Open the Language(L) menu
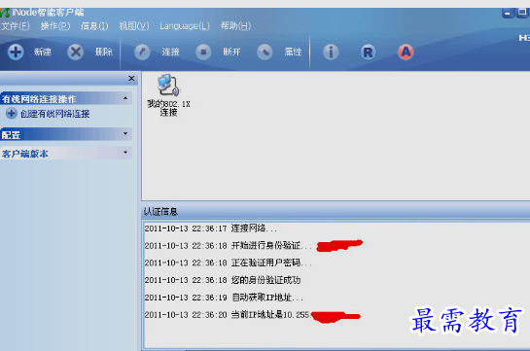Screen dimensions: 530x351 [x=185, y=26]
